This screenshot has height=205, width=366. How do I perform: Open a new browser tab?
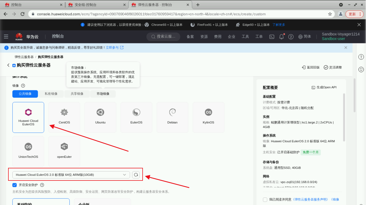pos(198,5)
